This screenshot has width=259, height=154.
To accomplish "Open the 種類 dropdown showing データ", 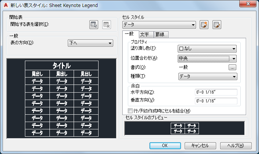I will pyautogui.click(x=208, y=76).
